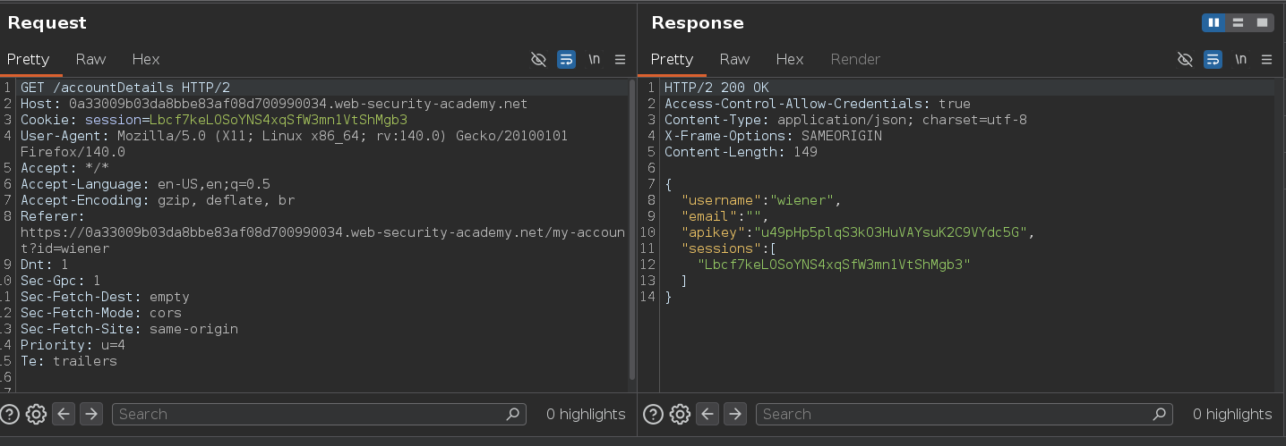Viewport: 1286px width, 446px height.
Task: Go to next search match in Response
Action: (x=734, y=414)
